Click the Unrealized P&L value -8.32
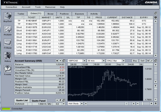 click(x=62, y=67)
